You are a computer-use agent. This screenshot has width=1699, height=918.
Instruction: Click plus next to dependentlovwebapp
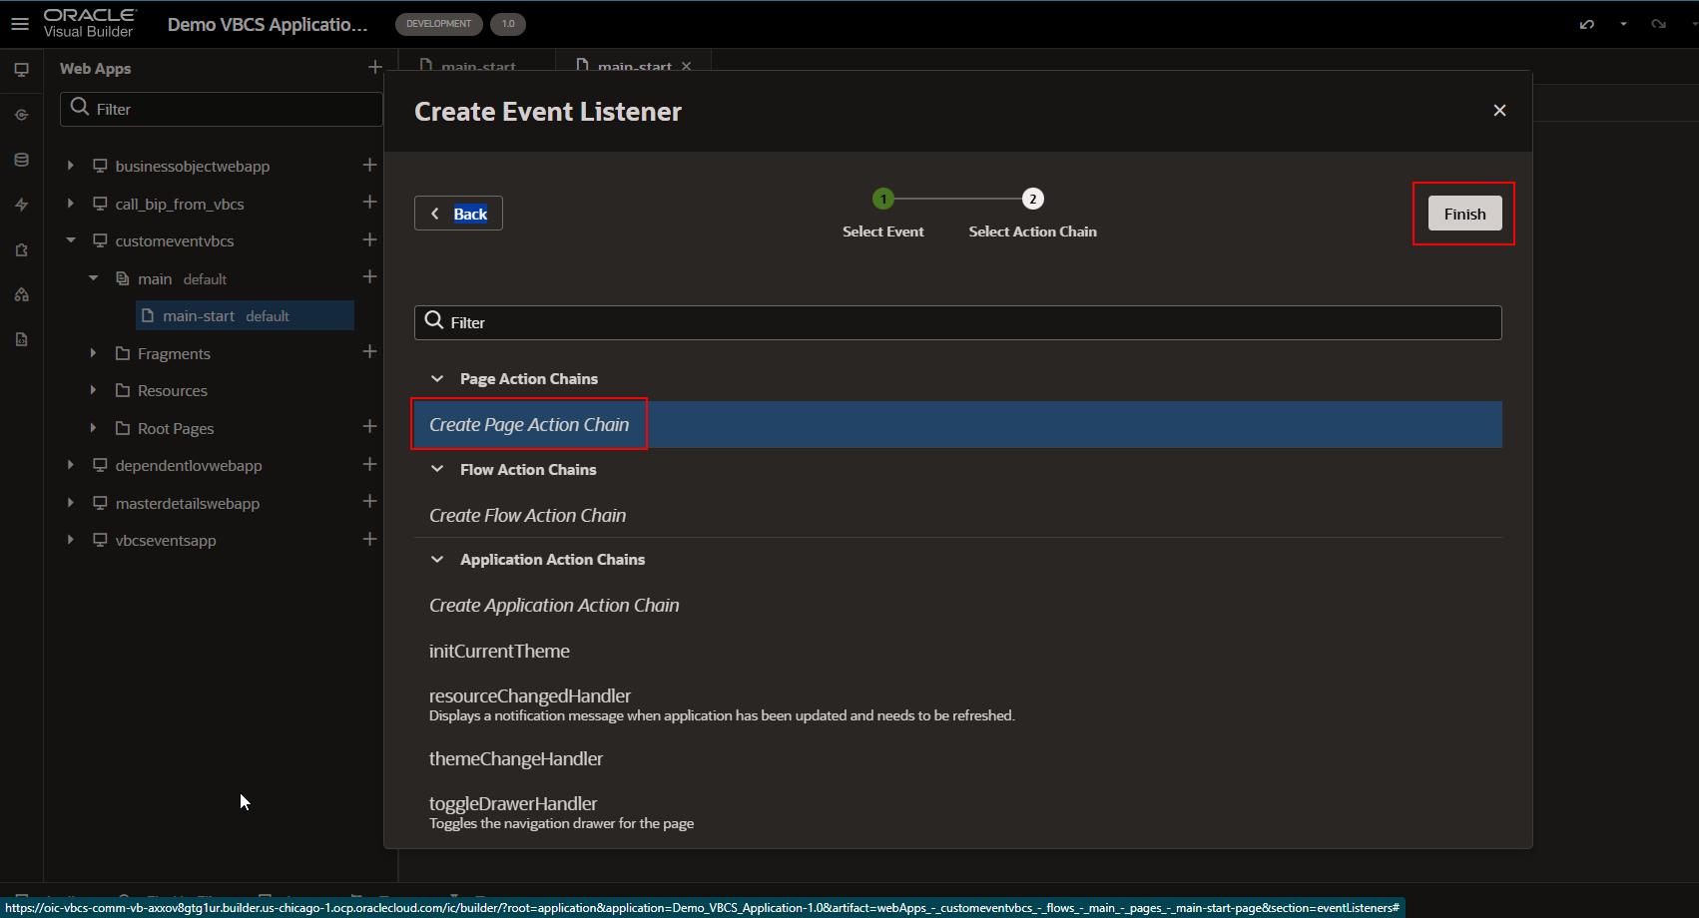point(369,464)
